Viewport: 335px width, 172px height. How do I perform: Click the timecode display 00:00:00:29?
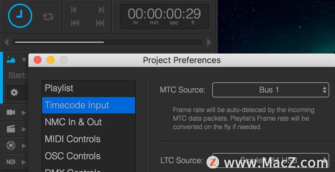coord(164,17)
